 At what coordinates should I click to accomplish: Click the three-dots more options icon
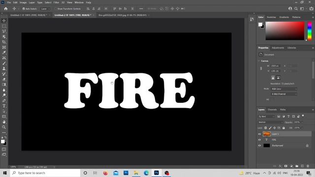141,9
